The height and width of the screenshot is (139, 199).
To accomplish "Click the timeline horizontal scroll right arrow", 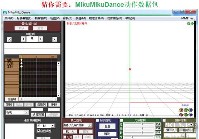I will pyautogui.click(x=55, y=99).
